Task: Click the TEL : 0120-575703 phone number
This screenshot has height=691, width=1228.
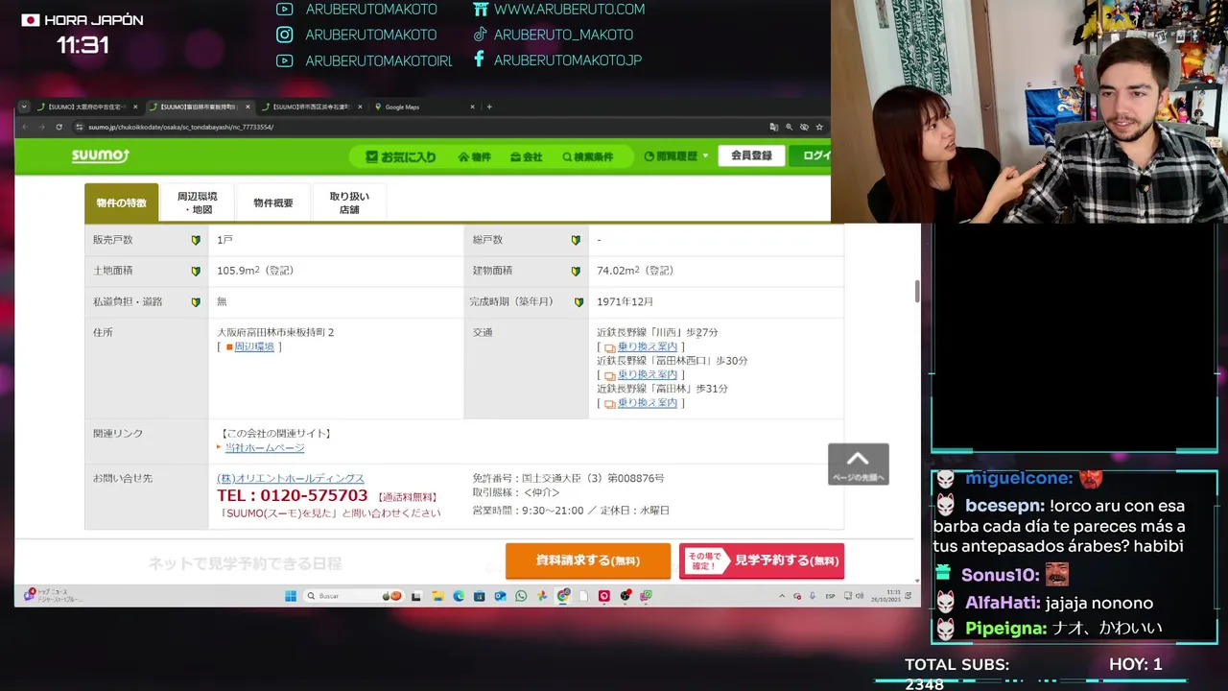Action: (x=292, y=495)
